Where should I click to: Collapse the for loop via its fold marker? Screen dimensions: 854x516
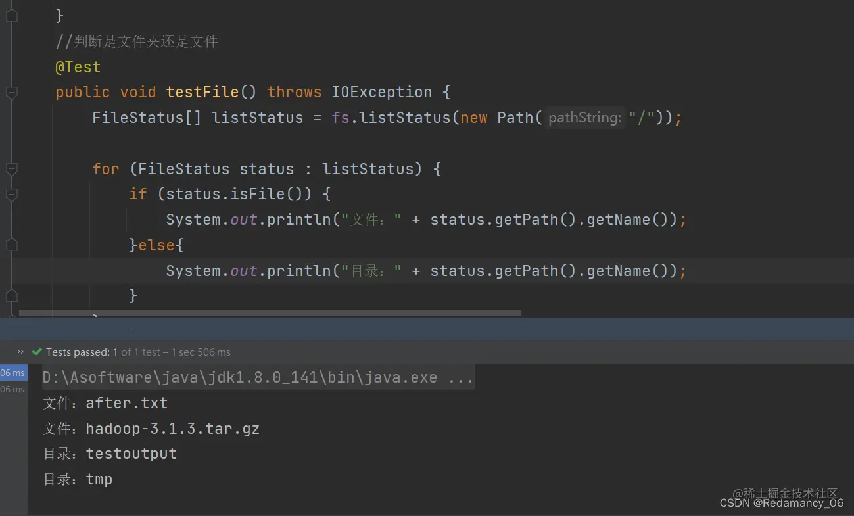click(x=11, y=170)
